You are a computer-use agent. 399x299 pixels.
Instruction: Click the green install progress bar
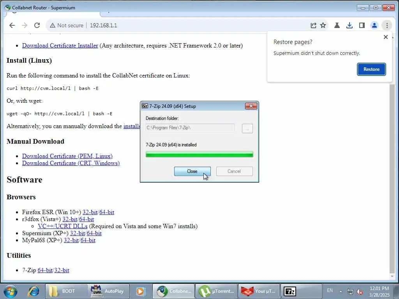(x=199, y=154)
